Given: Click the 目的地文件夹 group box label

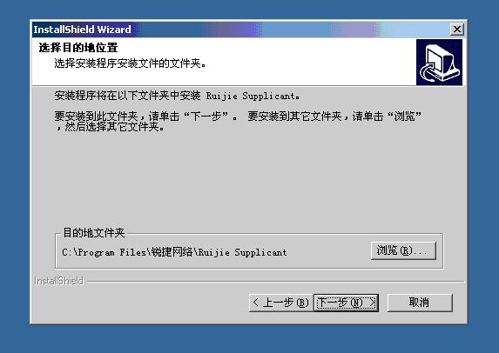Looking at the screenshot, I should coord(93,232).
